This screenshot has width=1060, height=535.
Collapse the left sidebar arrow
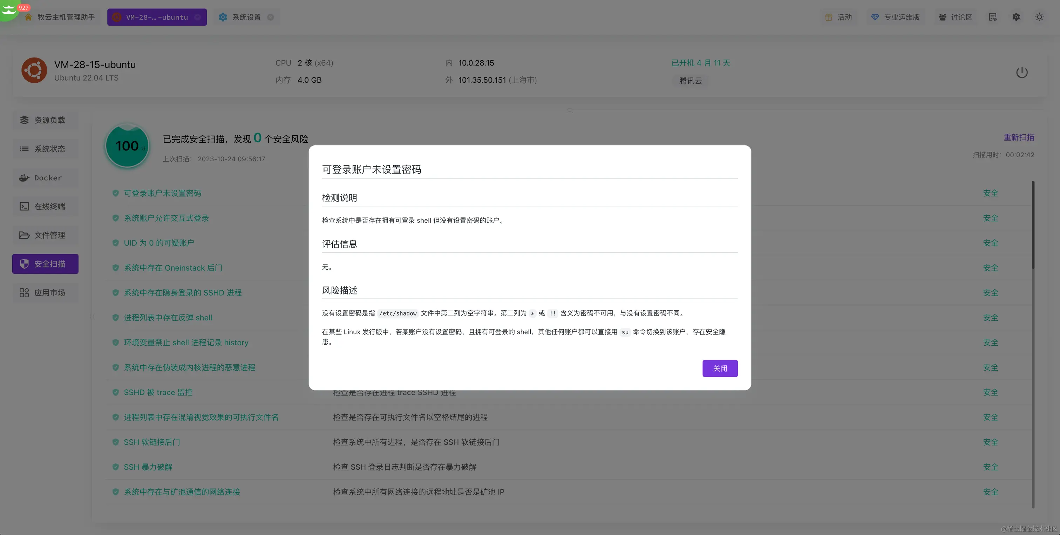(92, 316)
